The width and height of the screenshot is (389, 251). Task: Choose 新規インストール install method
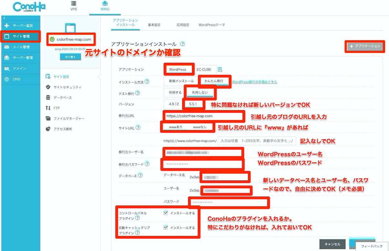[181, 81]
